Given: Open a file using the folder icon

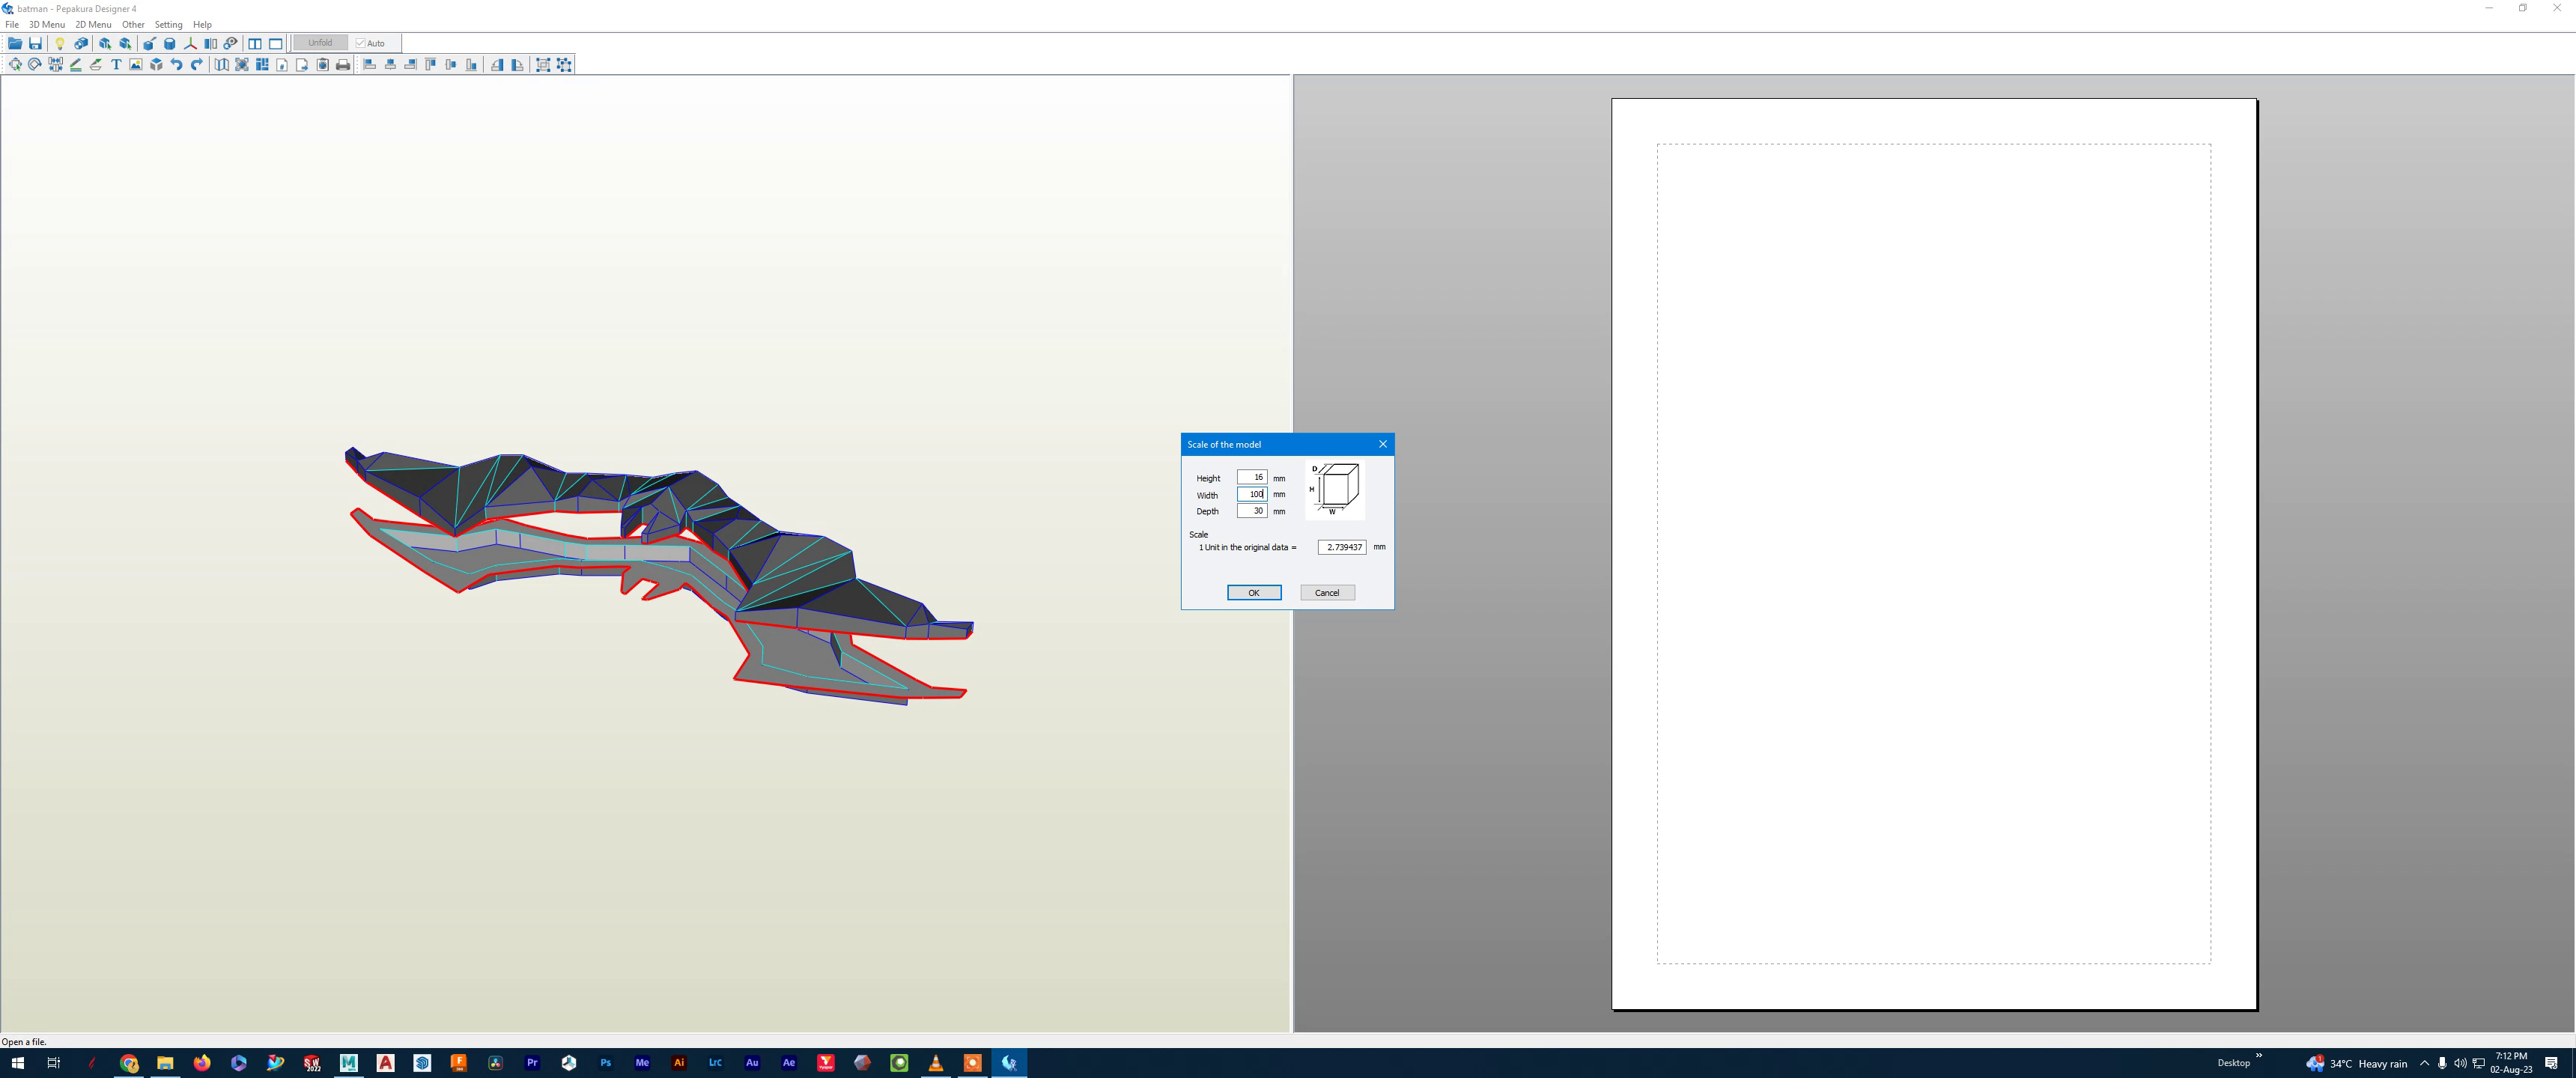Looking at the screenshot, I should 15,43.
